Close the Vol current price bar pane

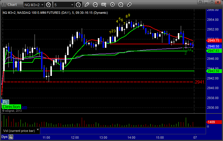coord(38,130)
